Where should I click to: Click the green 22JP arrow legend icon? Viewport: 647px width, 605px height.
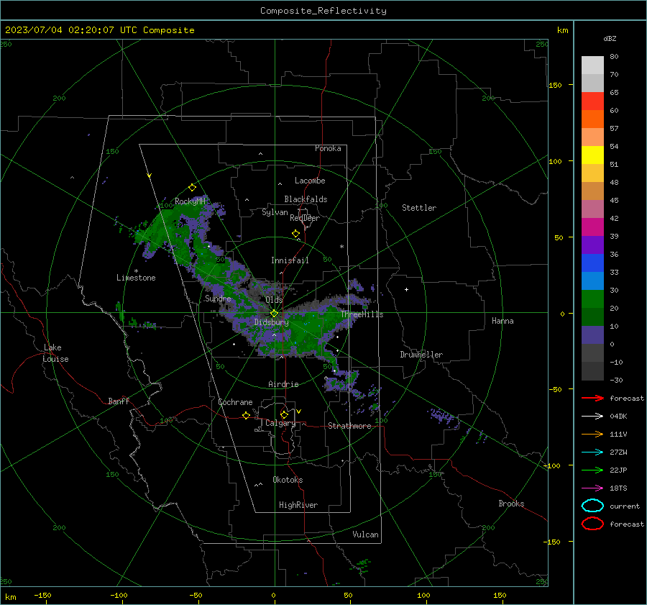coord(592,470)
